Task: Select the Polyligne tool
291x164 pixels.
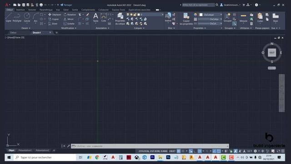Action: coord(17,17)
